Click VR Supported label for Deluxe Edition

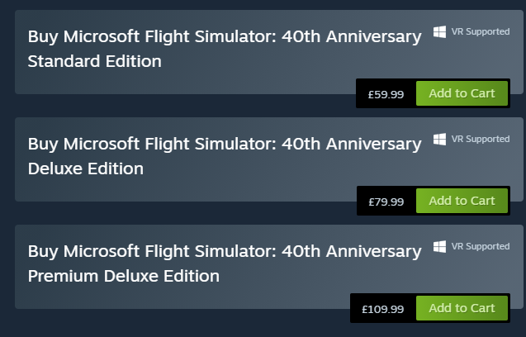[x=481, y=140]
